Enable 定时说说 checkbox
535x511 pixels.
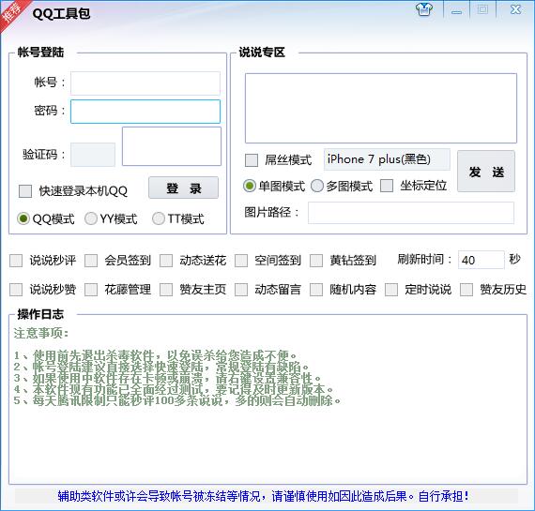click(391, 290)
